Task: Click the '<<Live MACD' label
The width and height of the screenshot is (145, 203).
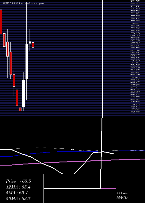Action: pyautogui.click(x=122, y=195)
